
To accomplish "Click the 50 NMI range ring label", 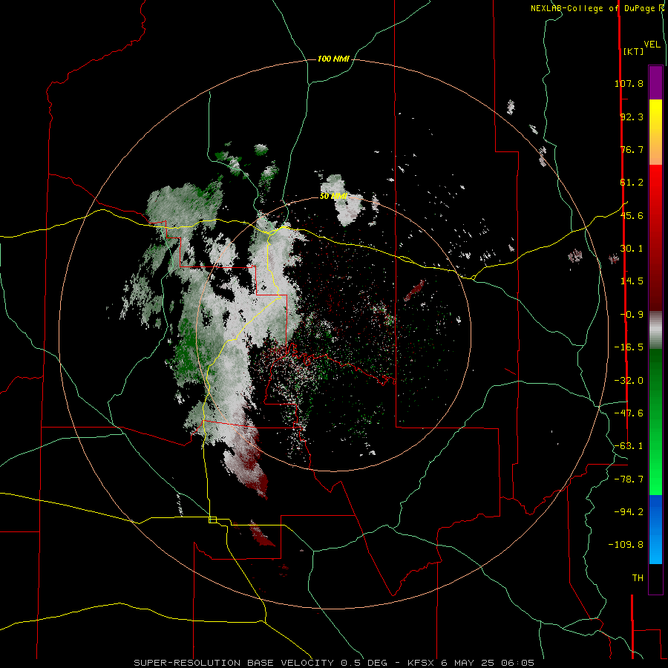I will point(333,196).
